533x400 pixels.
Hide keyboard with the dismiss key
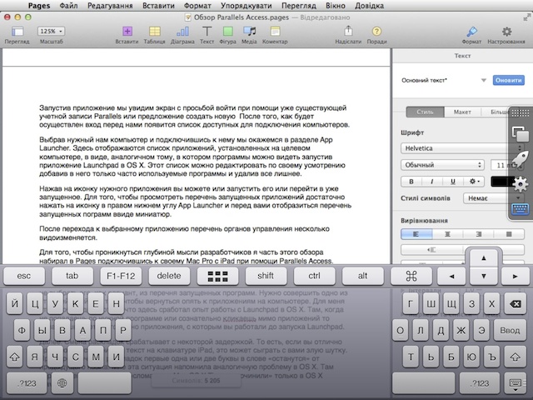[516, 383]
